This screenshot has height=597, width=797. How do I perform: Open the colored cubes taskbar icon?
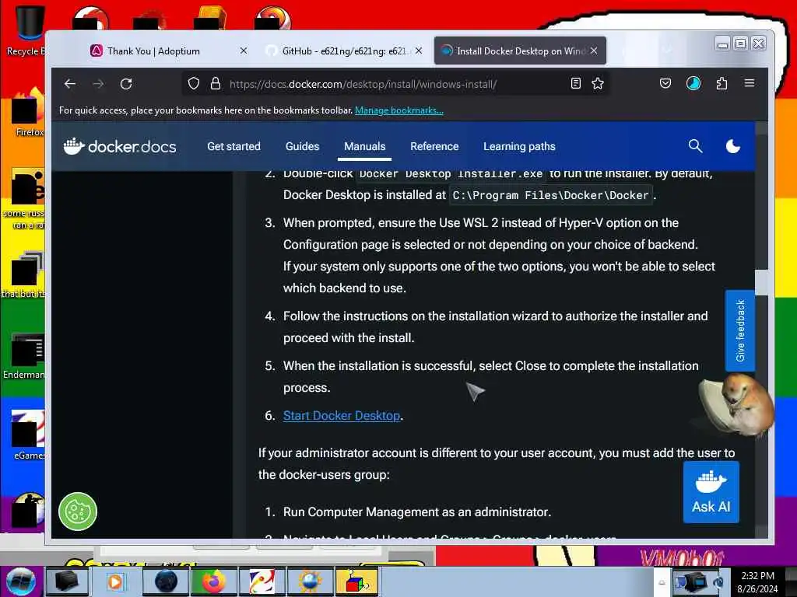coord(356,581)
